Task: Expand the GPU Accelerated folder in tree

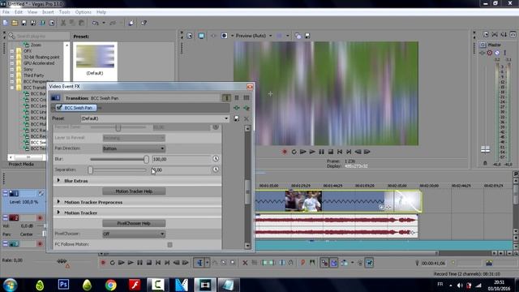Action: pyautogui.click(x=12, y=63)
